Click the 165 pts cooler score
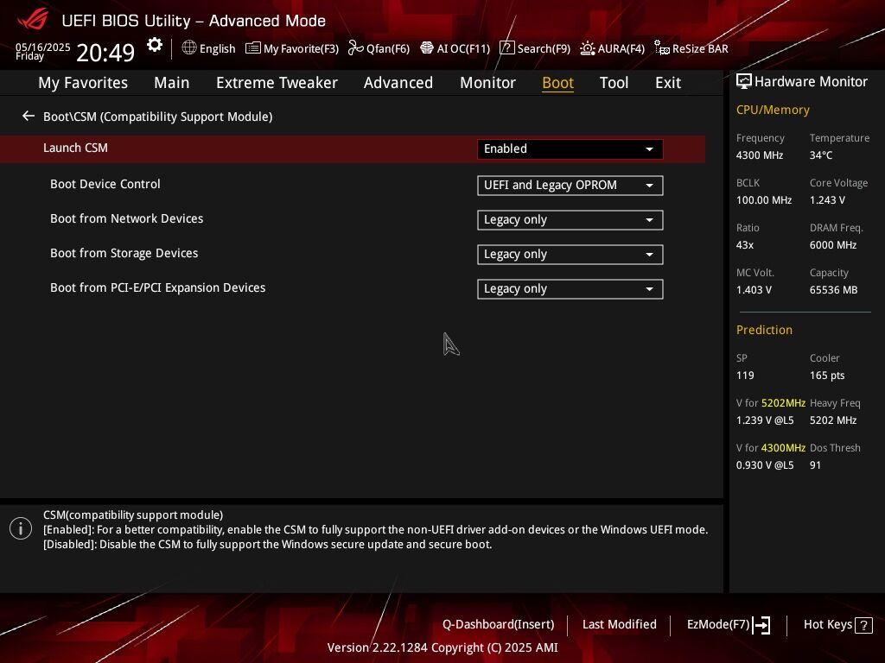885x663 pixels. 827,376
